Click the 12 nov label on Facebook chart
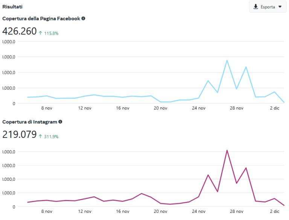Viewport: 289px width, 220px height. click(x=85, y=108)
